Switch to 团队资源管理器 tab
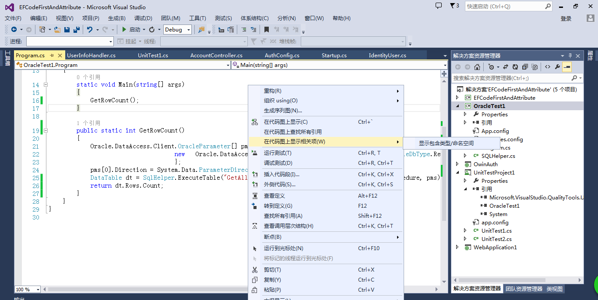 [524, 289]
